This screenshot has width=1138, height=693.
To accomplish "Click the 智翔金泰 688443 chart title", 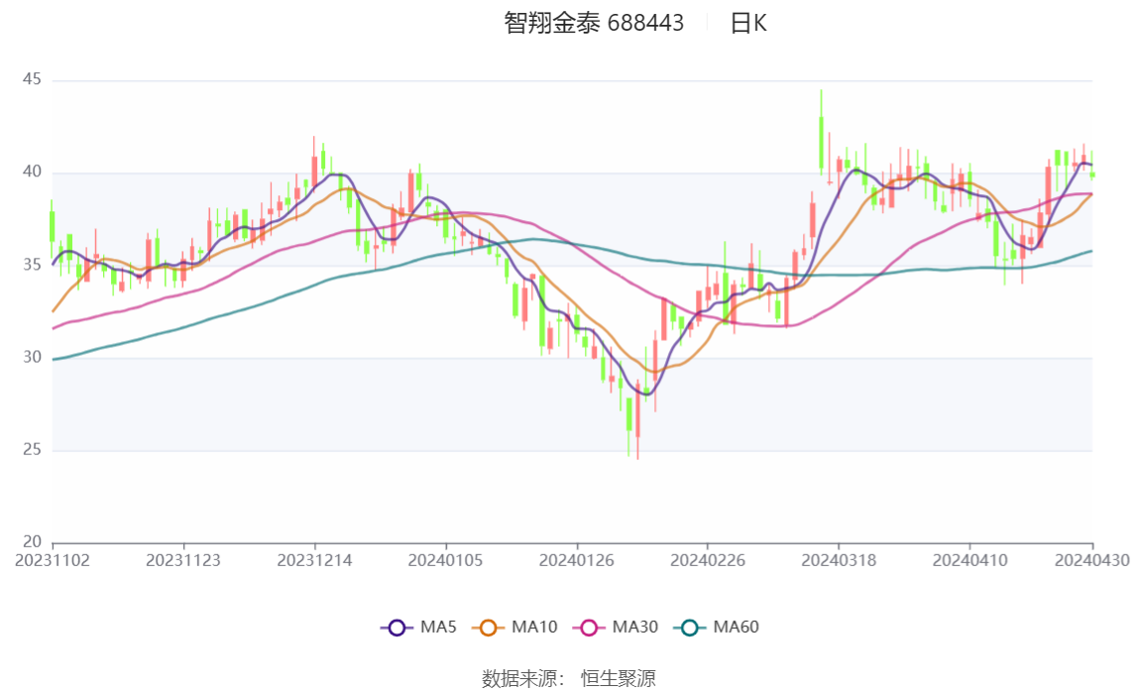I will (594, 24).
